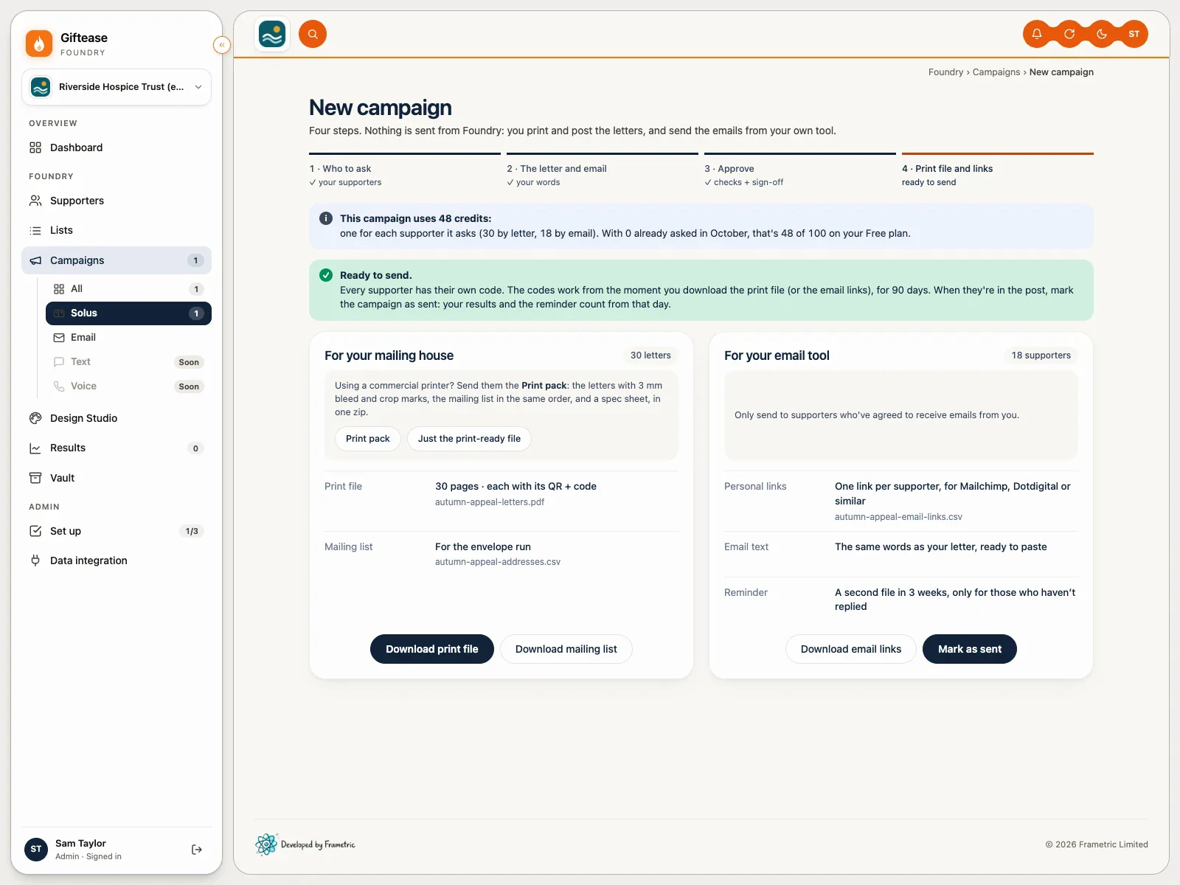1180x885 pixels.
Task: Click Download mailing list button
Action: tap(566, 649)
